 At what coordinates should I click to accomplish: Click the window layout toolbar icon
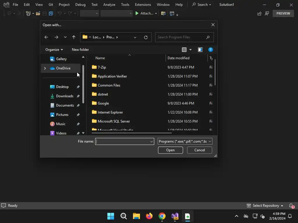click(172, 13)
